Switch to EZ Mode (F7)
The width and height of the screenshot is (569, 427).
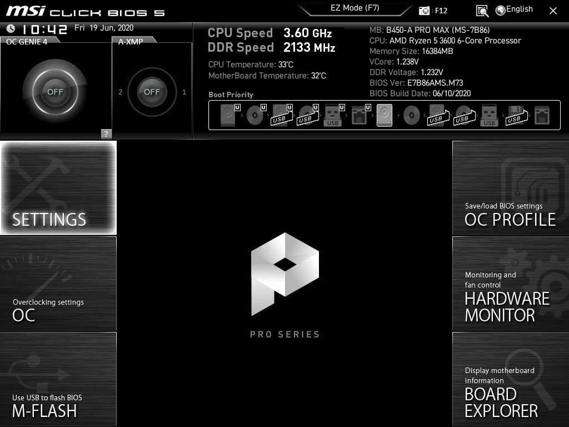click(355, 8)
